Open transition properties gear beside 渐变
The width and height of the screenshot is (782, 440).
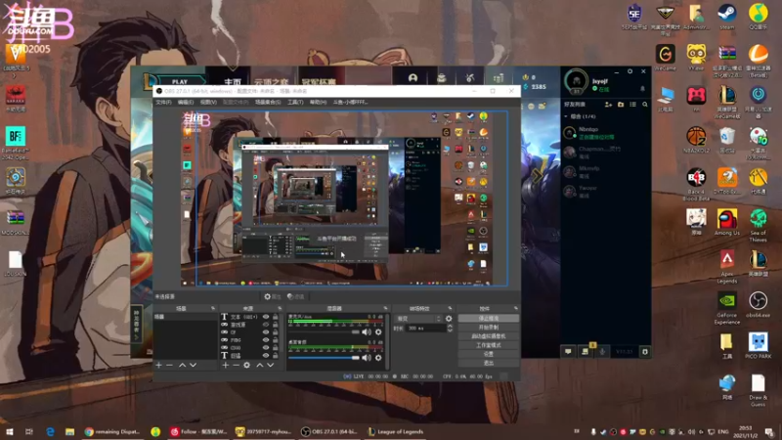click(x=449, y=319)
